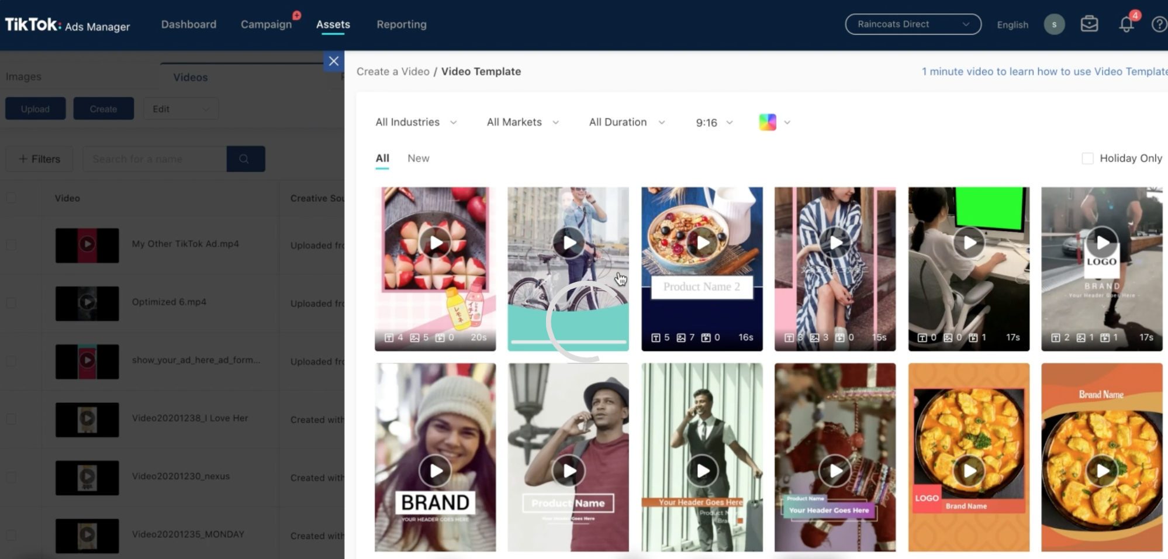Viewport: 1168px width, 559px height.
Task: Enable the Holiday Only checkbox
Action: (x=1087, y=158)
